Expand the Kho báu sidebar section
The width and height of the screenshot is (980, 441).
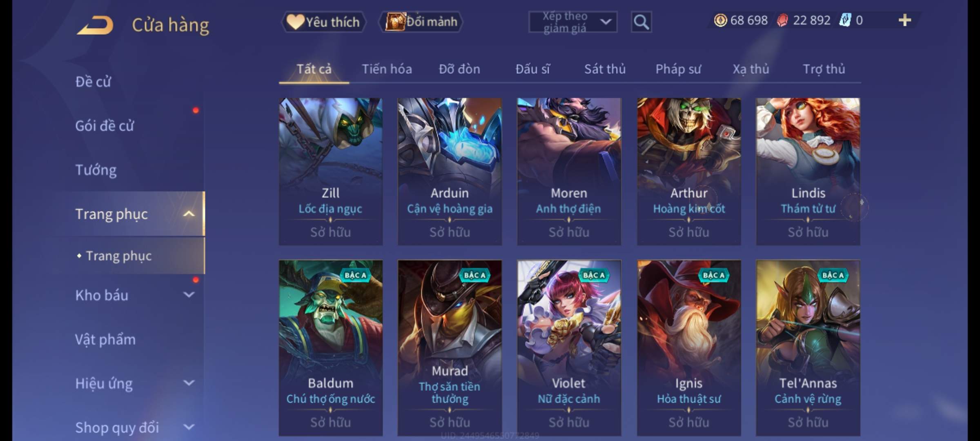click(x=189, y=294)
